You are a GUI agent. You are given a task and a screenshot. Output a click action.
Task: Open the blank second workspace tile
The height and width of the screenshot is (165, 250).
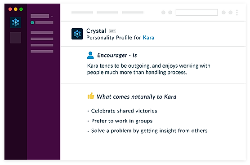(x=15, y=38)
